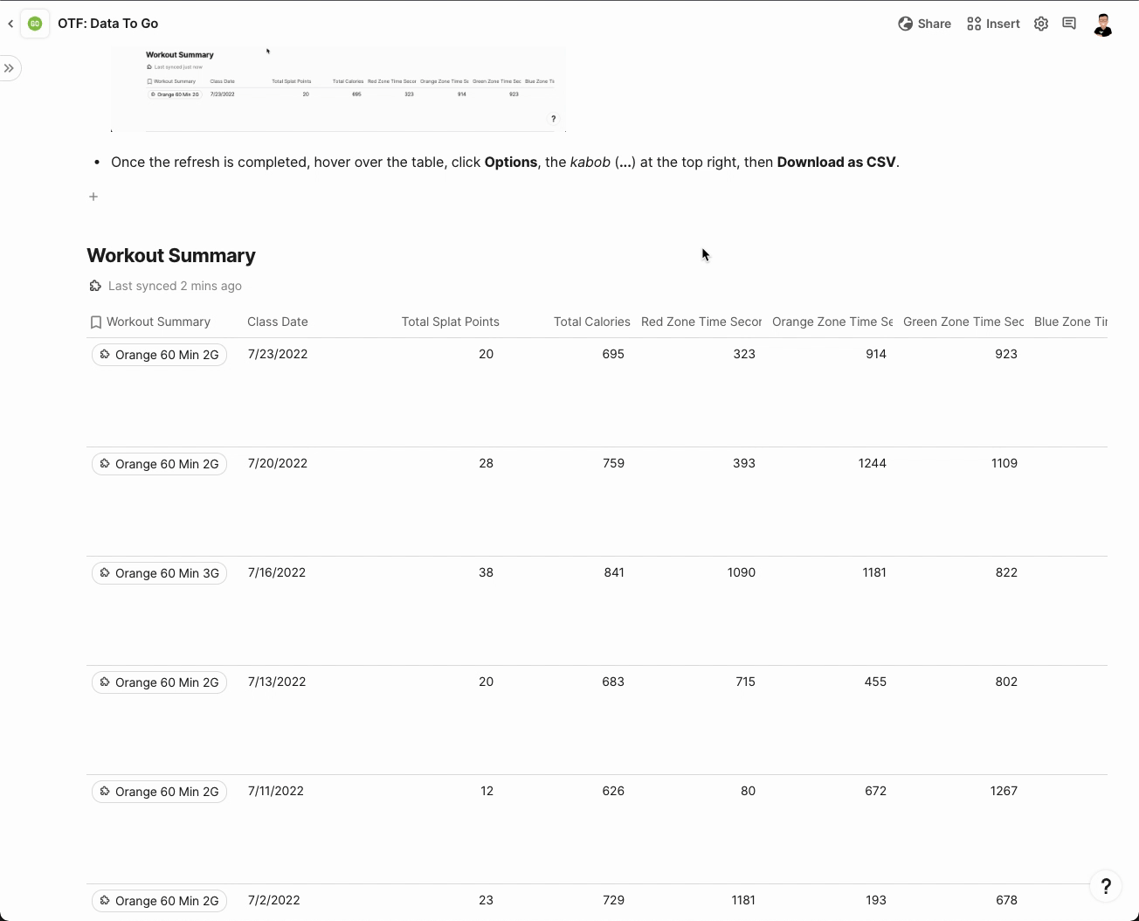Click the 626 total calories cell
The image size is (1139, 921).
(613, 791)
